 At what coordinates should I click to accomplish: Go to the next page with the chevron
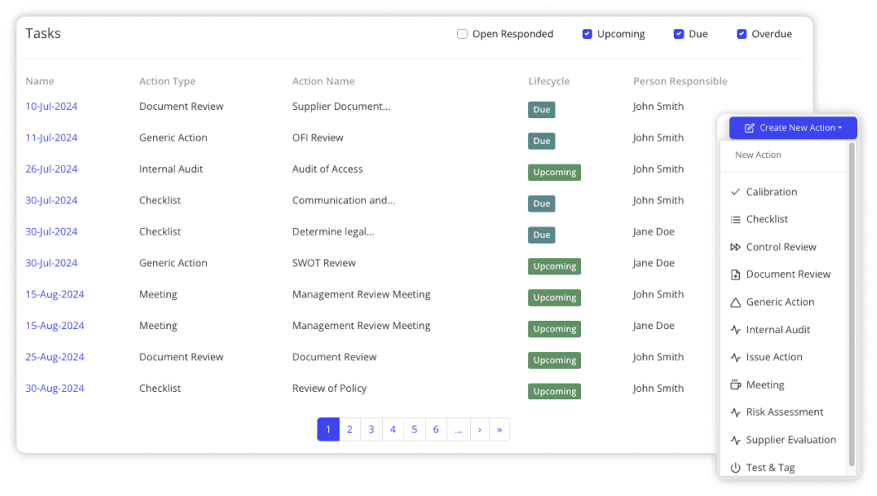480,429
